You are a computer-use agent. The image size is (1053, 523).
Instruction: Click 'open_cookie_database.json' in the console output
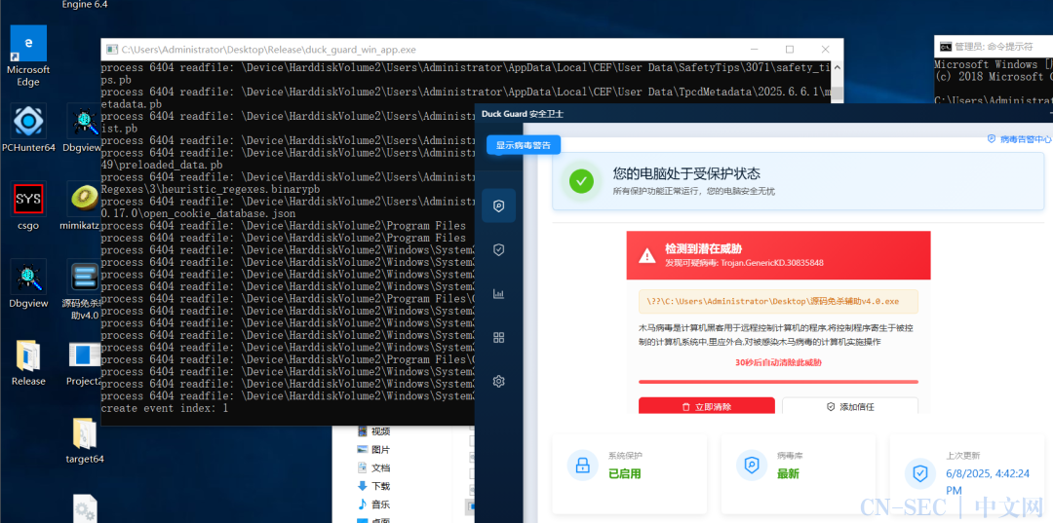coord(221,213)
